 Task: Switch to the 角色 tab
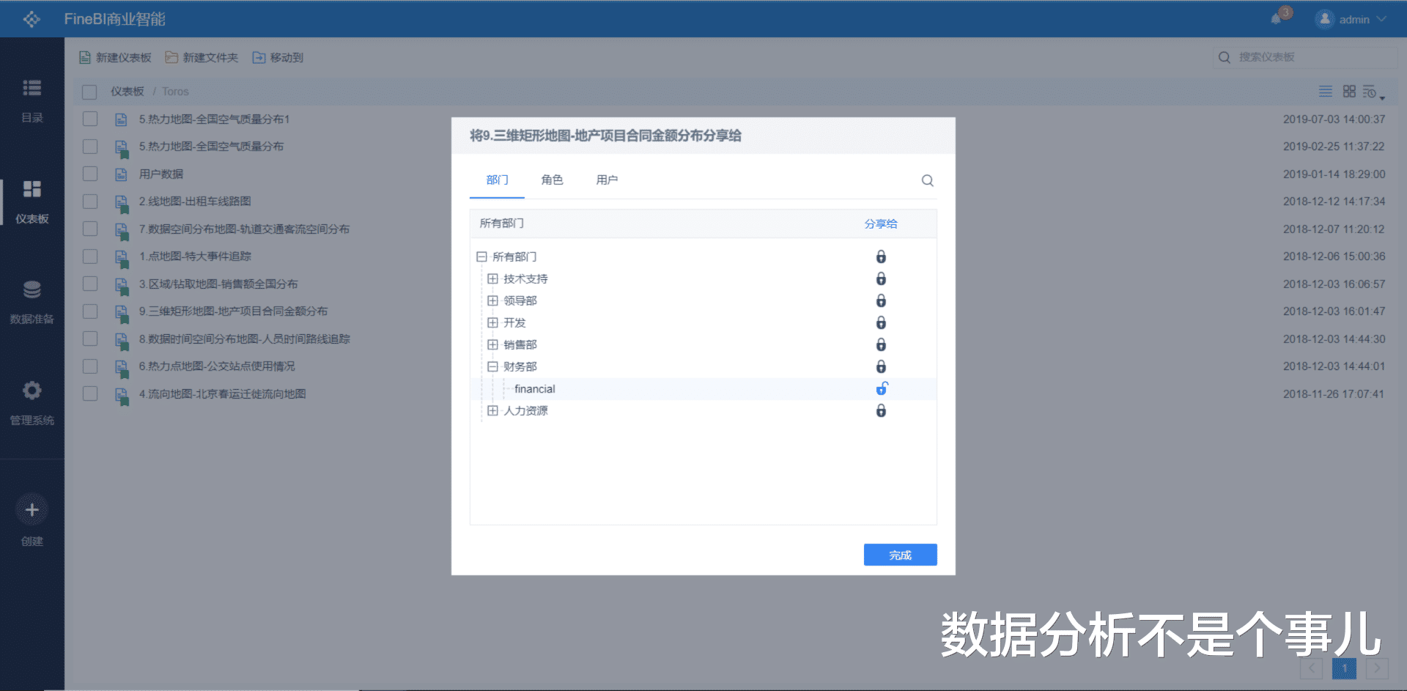coord(552,180)
